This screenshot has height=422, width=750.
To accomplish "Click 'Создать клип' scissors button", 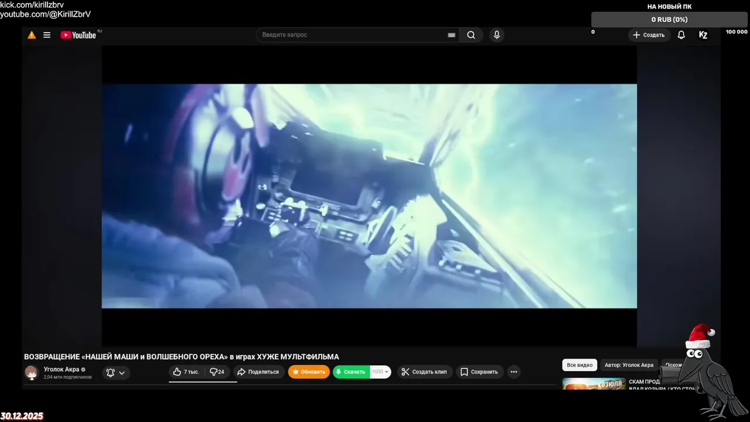I will 424,372.
